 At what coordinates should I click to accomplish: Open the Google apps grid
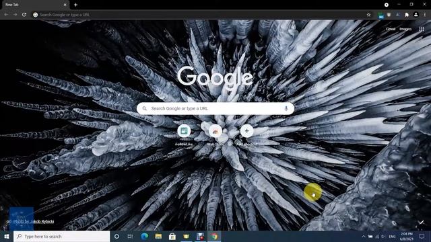422,29
